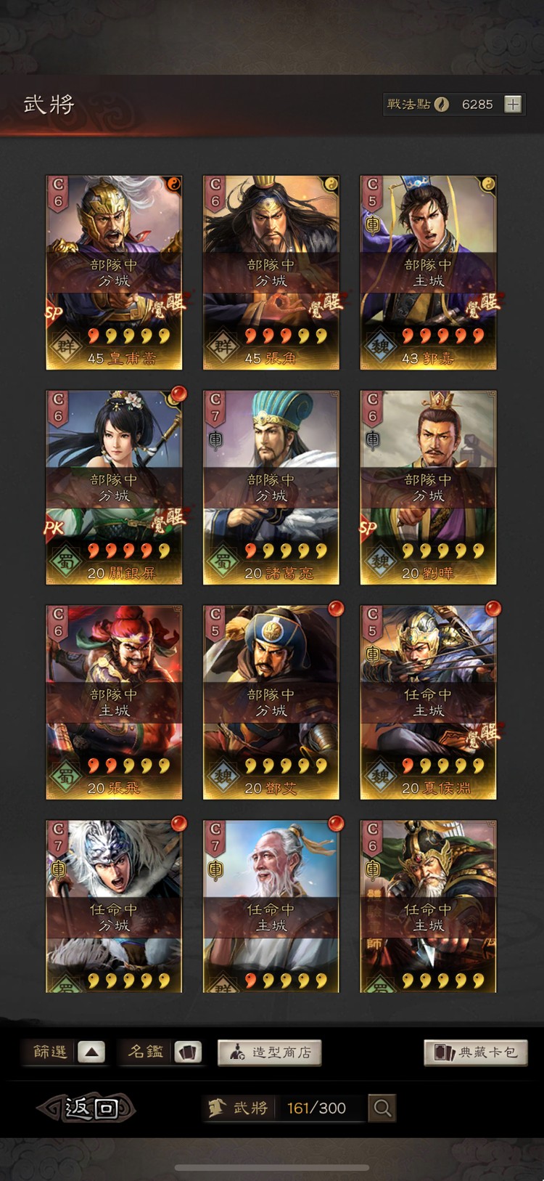Select the white-haired elder general card
This screenshot has height=1181, width=544.
coord(271,906)
